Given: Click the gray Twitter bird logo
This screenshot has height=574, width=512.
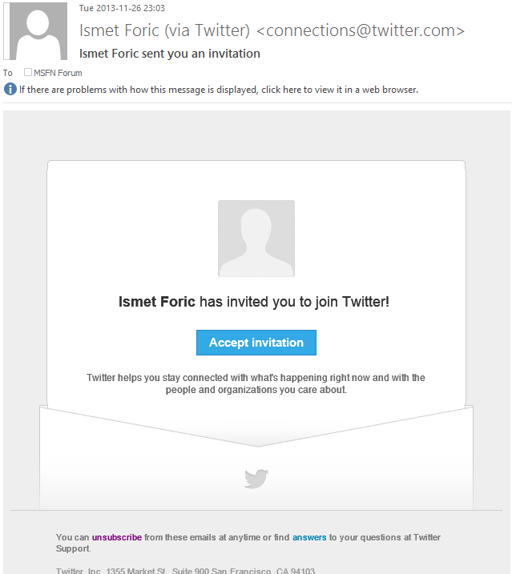Looking at the screenshot, I should [x=256, y=479].
